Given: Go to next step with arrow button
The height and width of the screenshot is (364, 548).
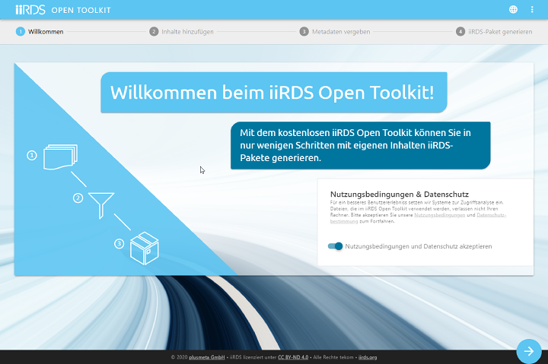Looking at the screenshot, I should (529, 351).
